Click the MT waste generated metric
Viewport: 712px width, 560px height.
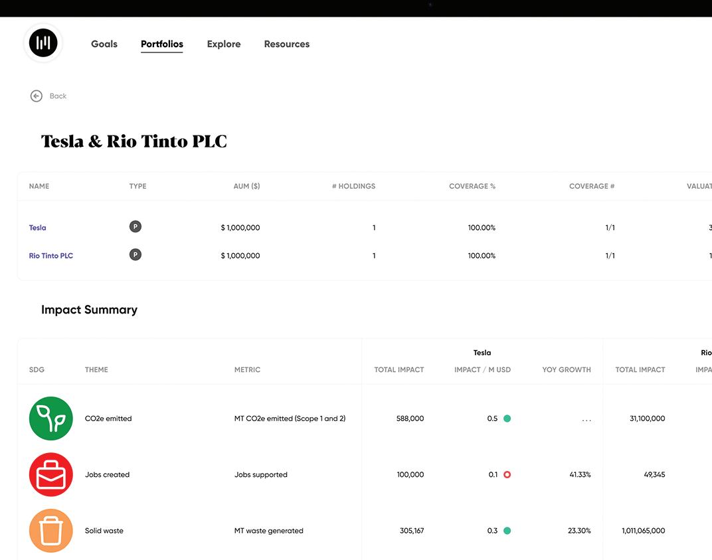[269, 531]
